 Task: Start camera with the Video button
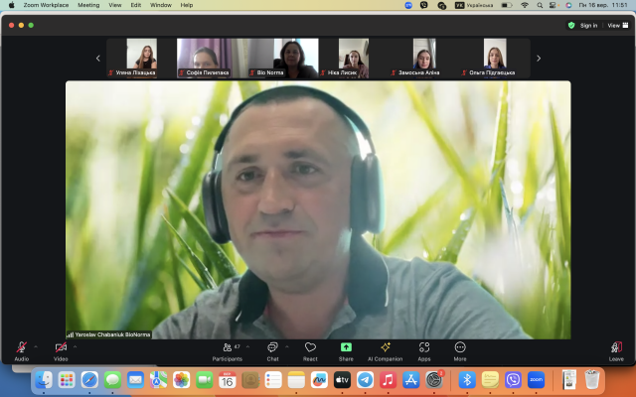pyautogui.click(x=61, y=350)
